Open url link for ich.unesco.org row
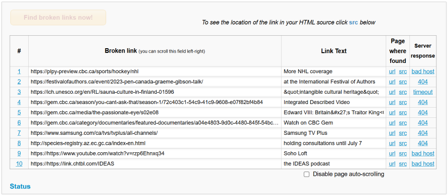Screen dimensions: 448x196 (392, 92)
